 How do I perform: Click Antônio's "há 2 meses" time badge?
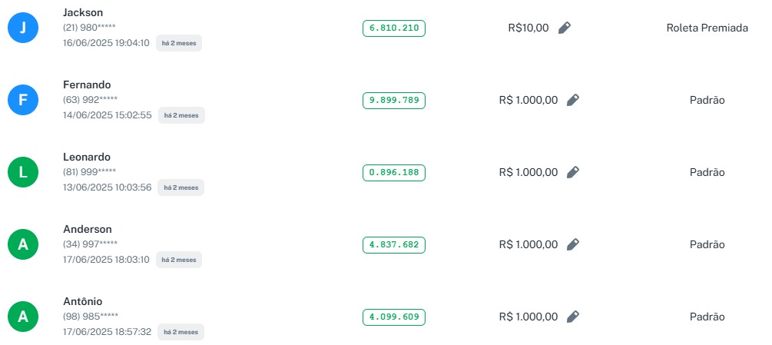click(181, 332)
